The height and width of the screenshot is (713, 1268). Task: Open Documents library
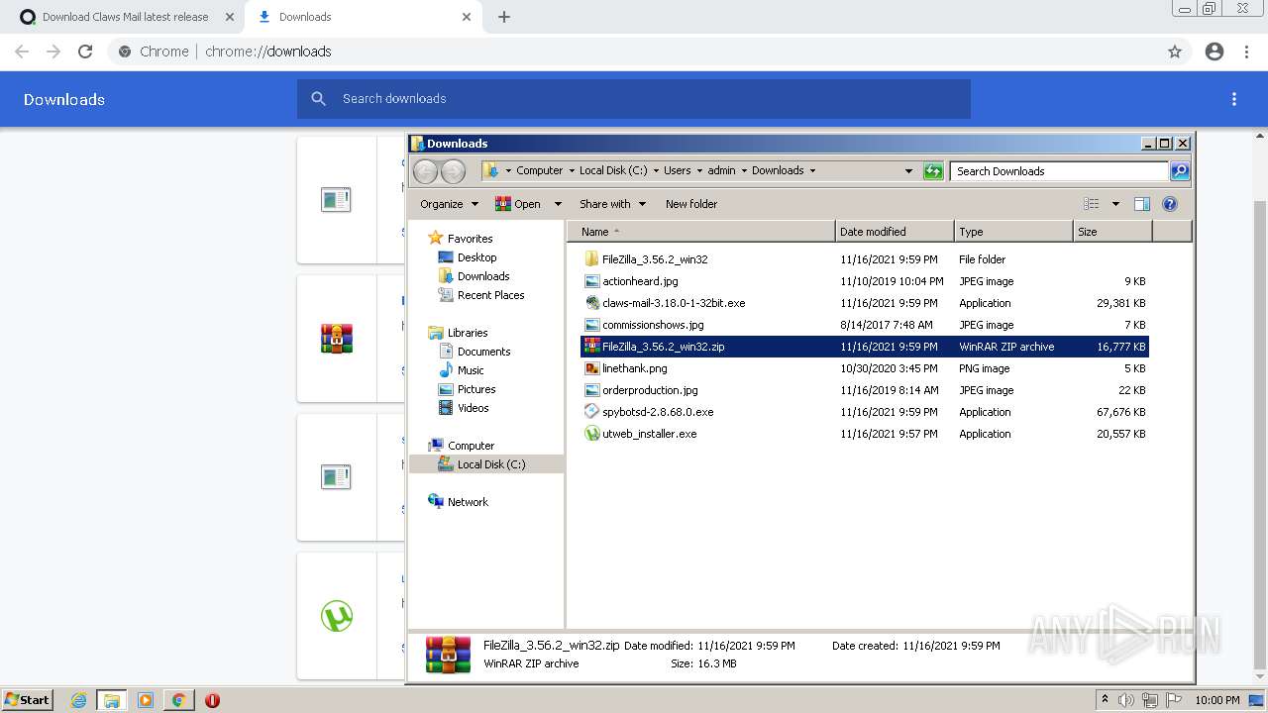click(x=484, y=352)
